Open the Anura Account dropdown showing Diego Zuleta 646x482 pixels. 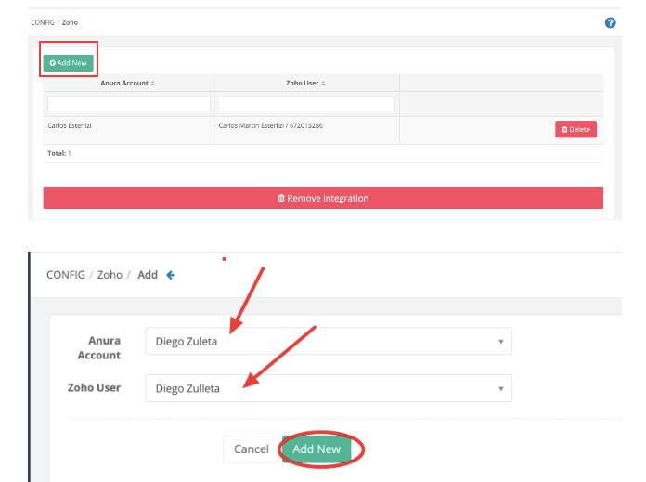[329, 341]
